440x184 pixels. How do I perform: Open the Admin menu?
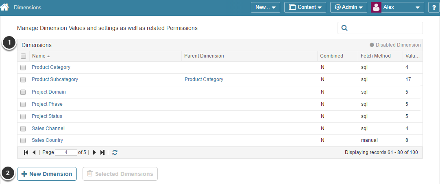[349, 7]
